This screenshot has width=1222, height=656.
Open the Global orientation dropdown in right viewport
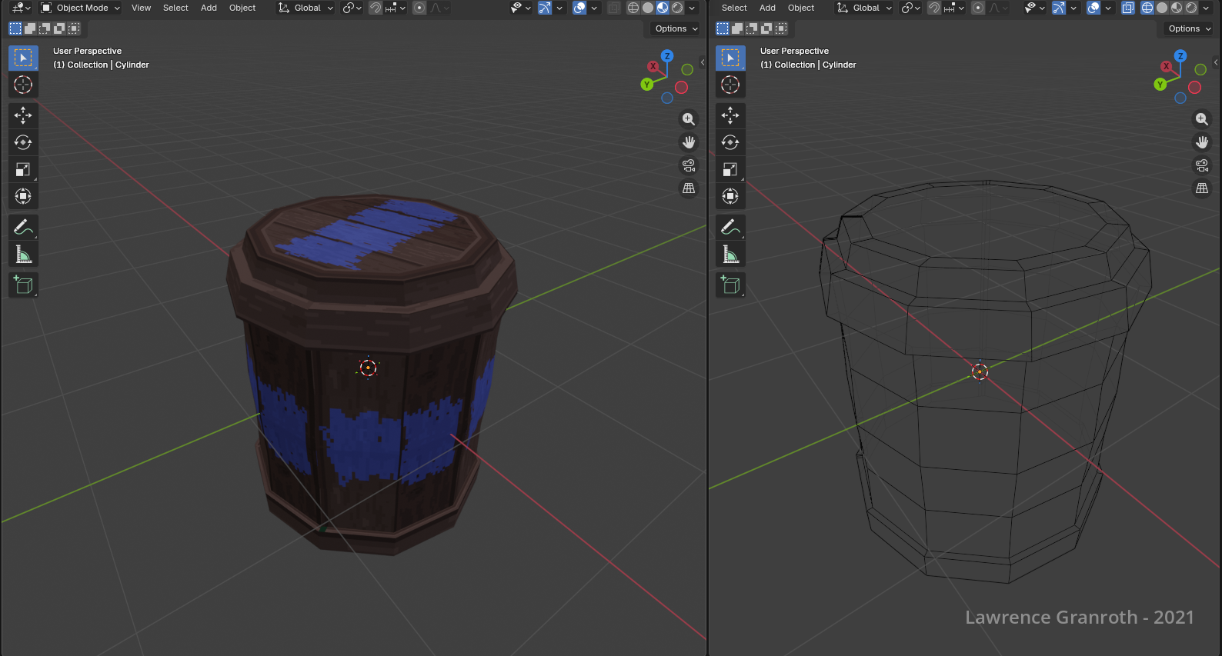(865, 8)
